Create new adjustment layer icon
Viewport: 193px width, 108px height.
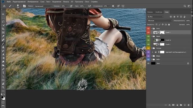177,105
